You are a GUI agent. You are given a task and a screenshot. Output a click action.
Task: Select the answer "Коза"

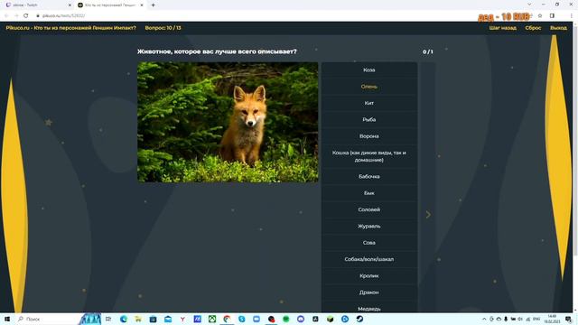click(369, 70)
